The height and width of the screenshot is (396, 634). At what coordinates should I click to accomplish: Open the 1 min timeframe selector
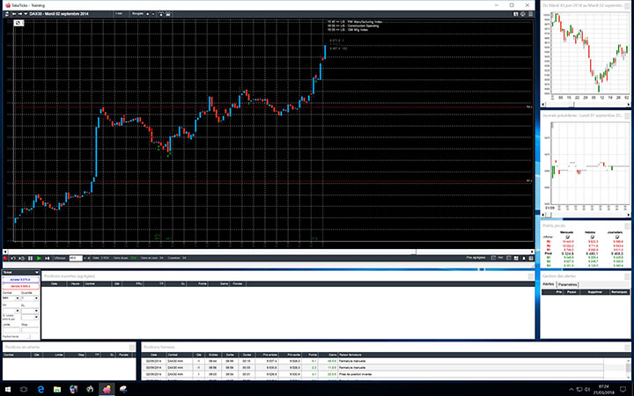coord(120,14)
